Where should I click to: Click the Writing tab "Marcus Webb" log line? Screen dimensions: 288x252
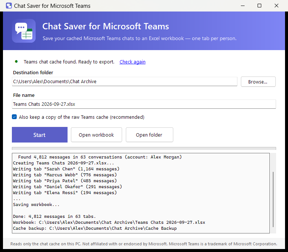point(65,175)
